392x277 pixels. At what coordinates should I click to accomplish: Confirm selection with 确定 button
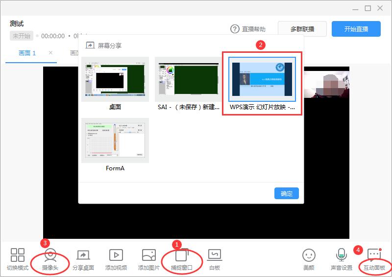coord(287,193)
